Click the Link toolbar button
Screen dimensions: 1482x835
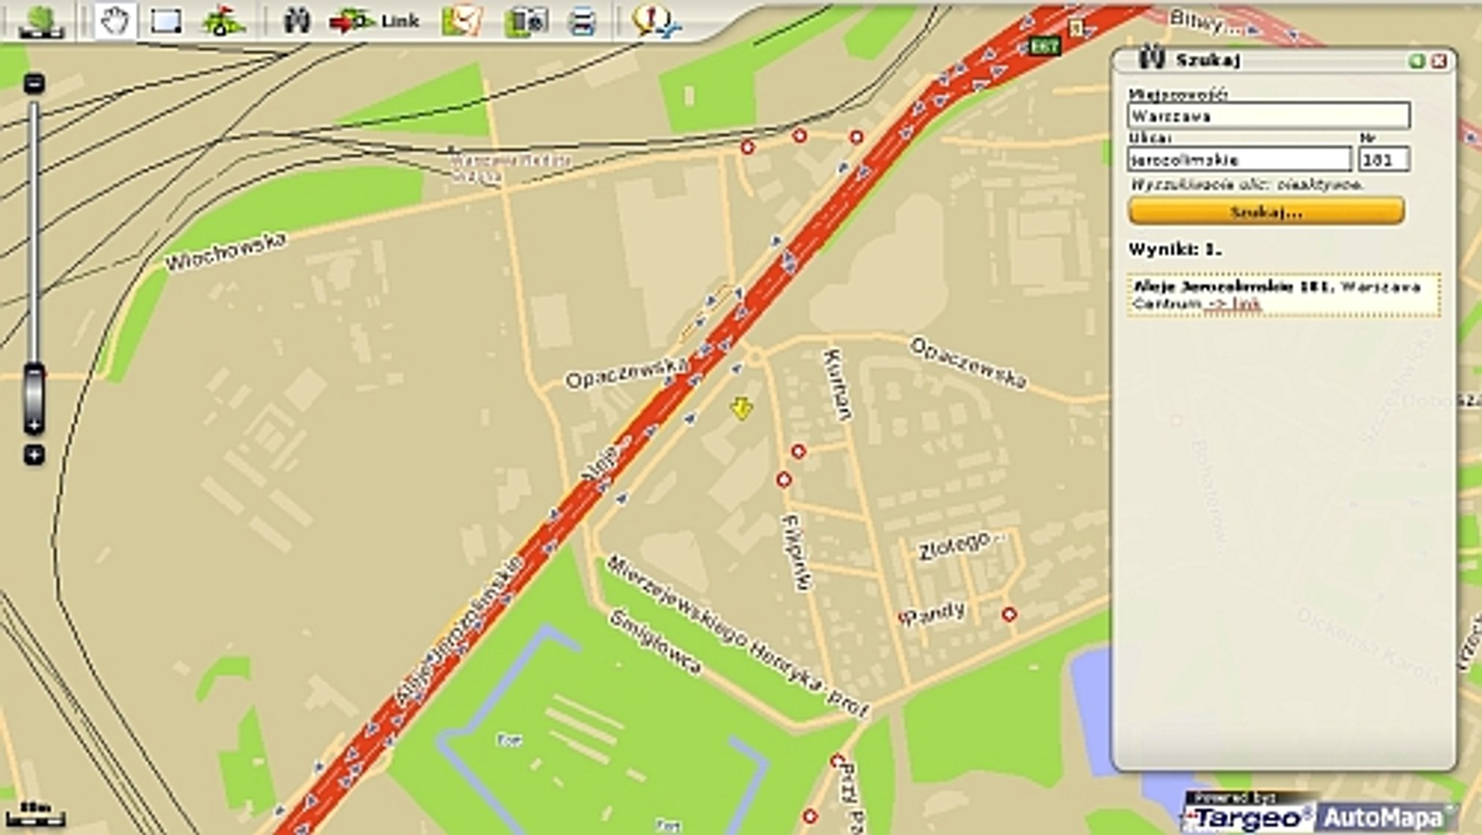375,21
